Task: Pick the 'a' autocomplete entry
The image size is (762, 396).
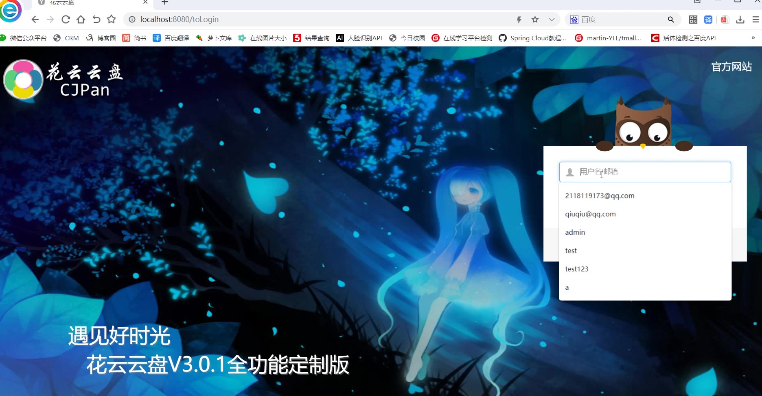Action: (645, 287)
